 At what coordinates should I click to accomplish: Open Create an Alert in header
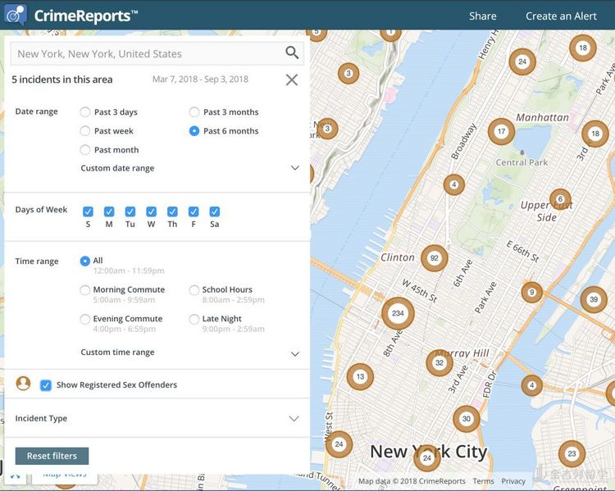(x=561, y=16)
